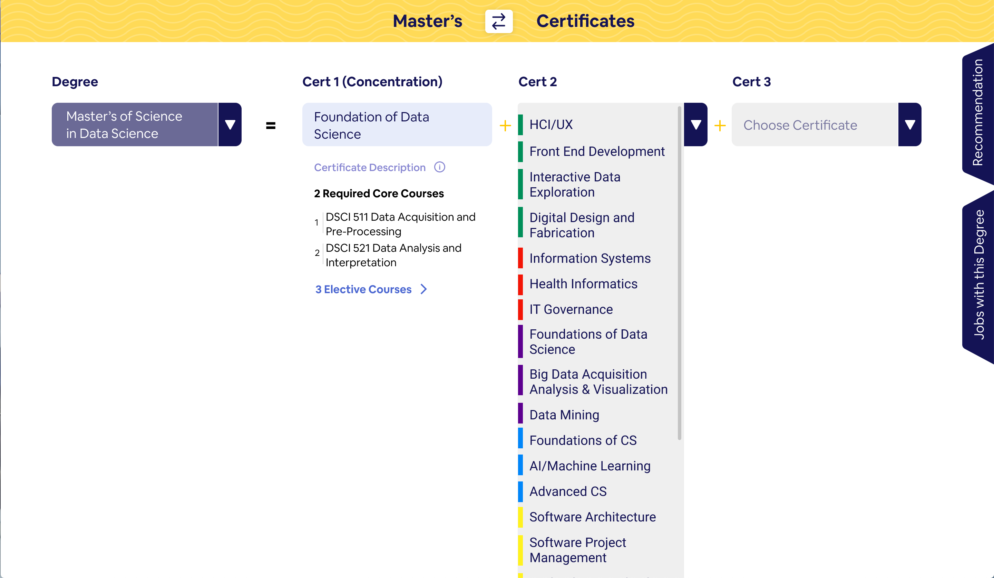This screenshot has width=994, height=578.
Task: Expand the 3 Elective Courses link
Action: pyautogui.click(x=363, y=289)
